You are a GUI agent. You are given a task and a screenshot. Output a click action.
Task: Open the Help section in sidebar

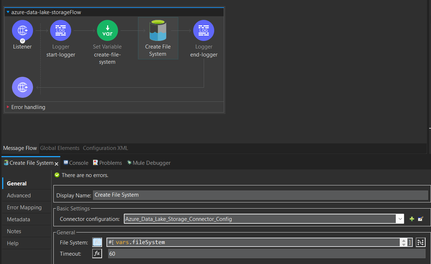(12, 243)
